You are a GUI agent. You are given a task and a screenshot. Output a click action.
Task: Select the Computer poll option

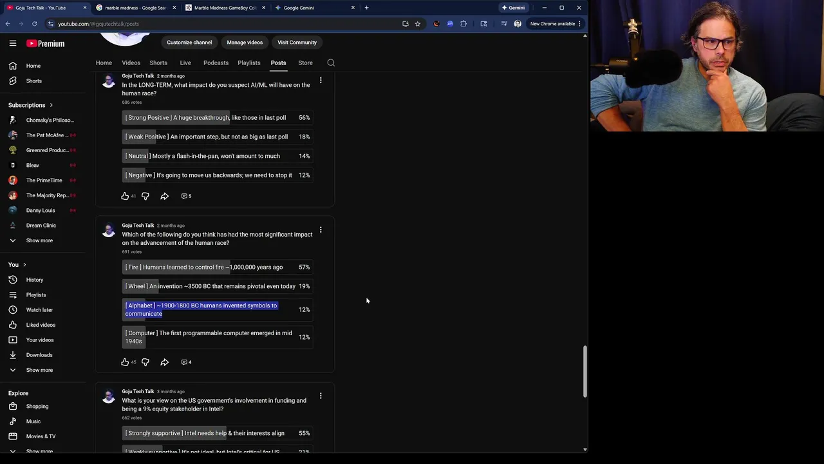[x=218, y=337]
